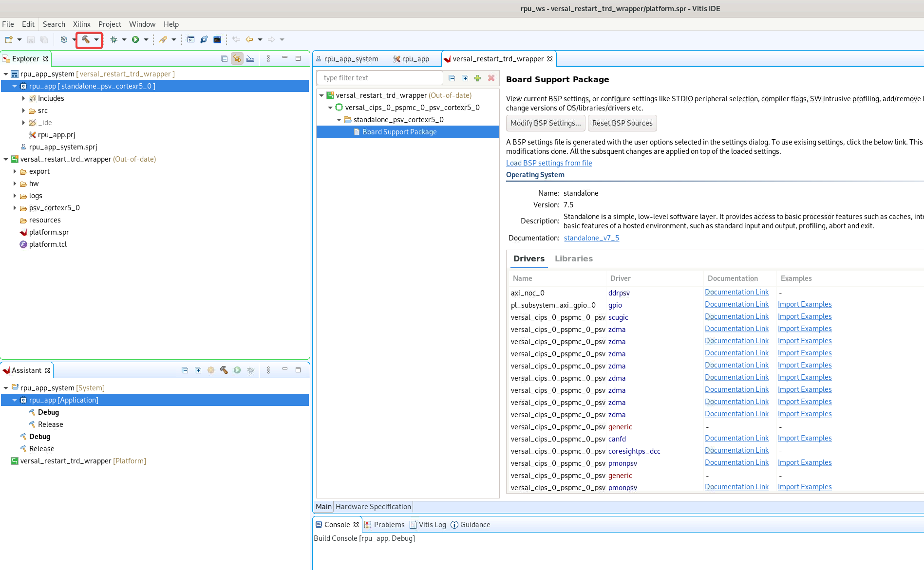Click the Save icon in main toolbar
Image resolution: width=924 pixels, height=570 pixels.
[31, 39]
